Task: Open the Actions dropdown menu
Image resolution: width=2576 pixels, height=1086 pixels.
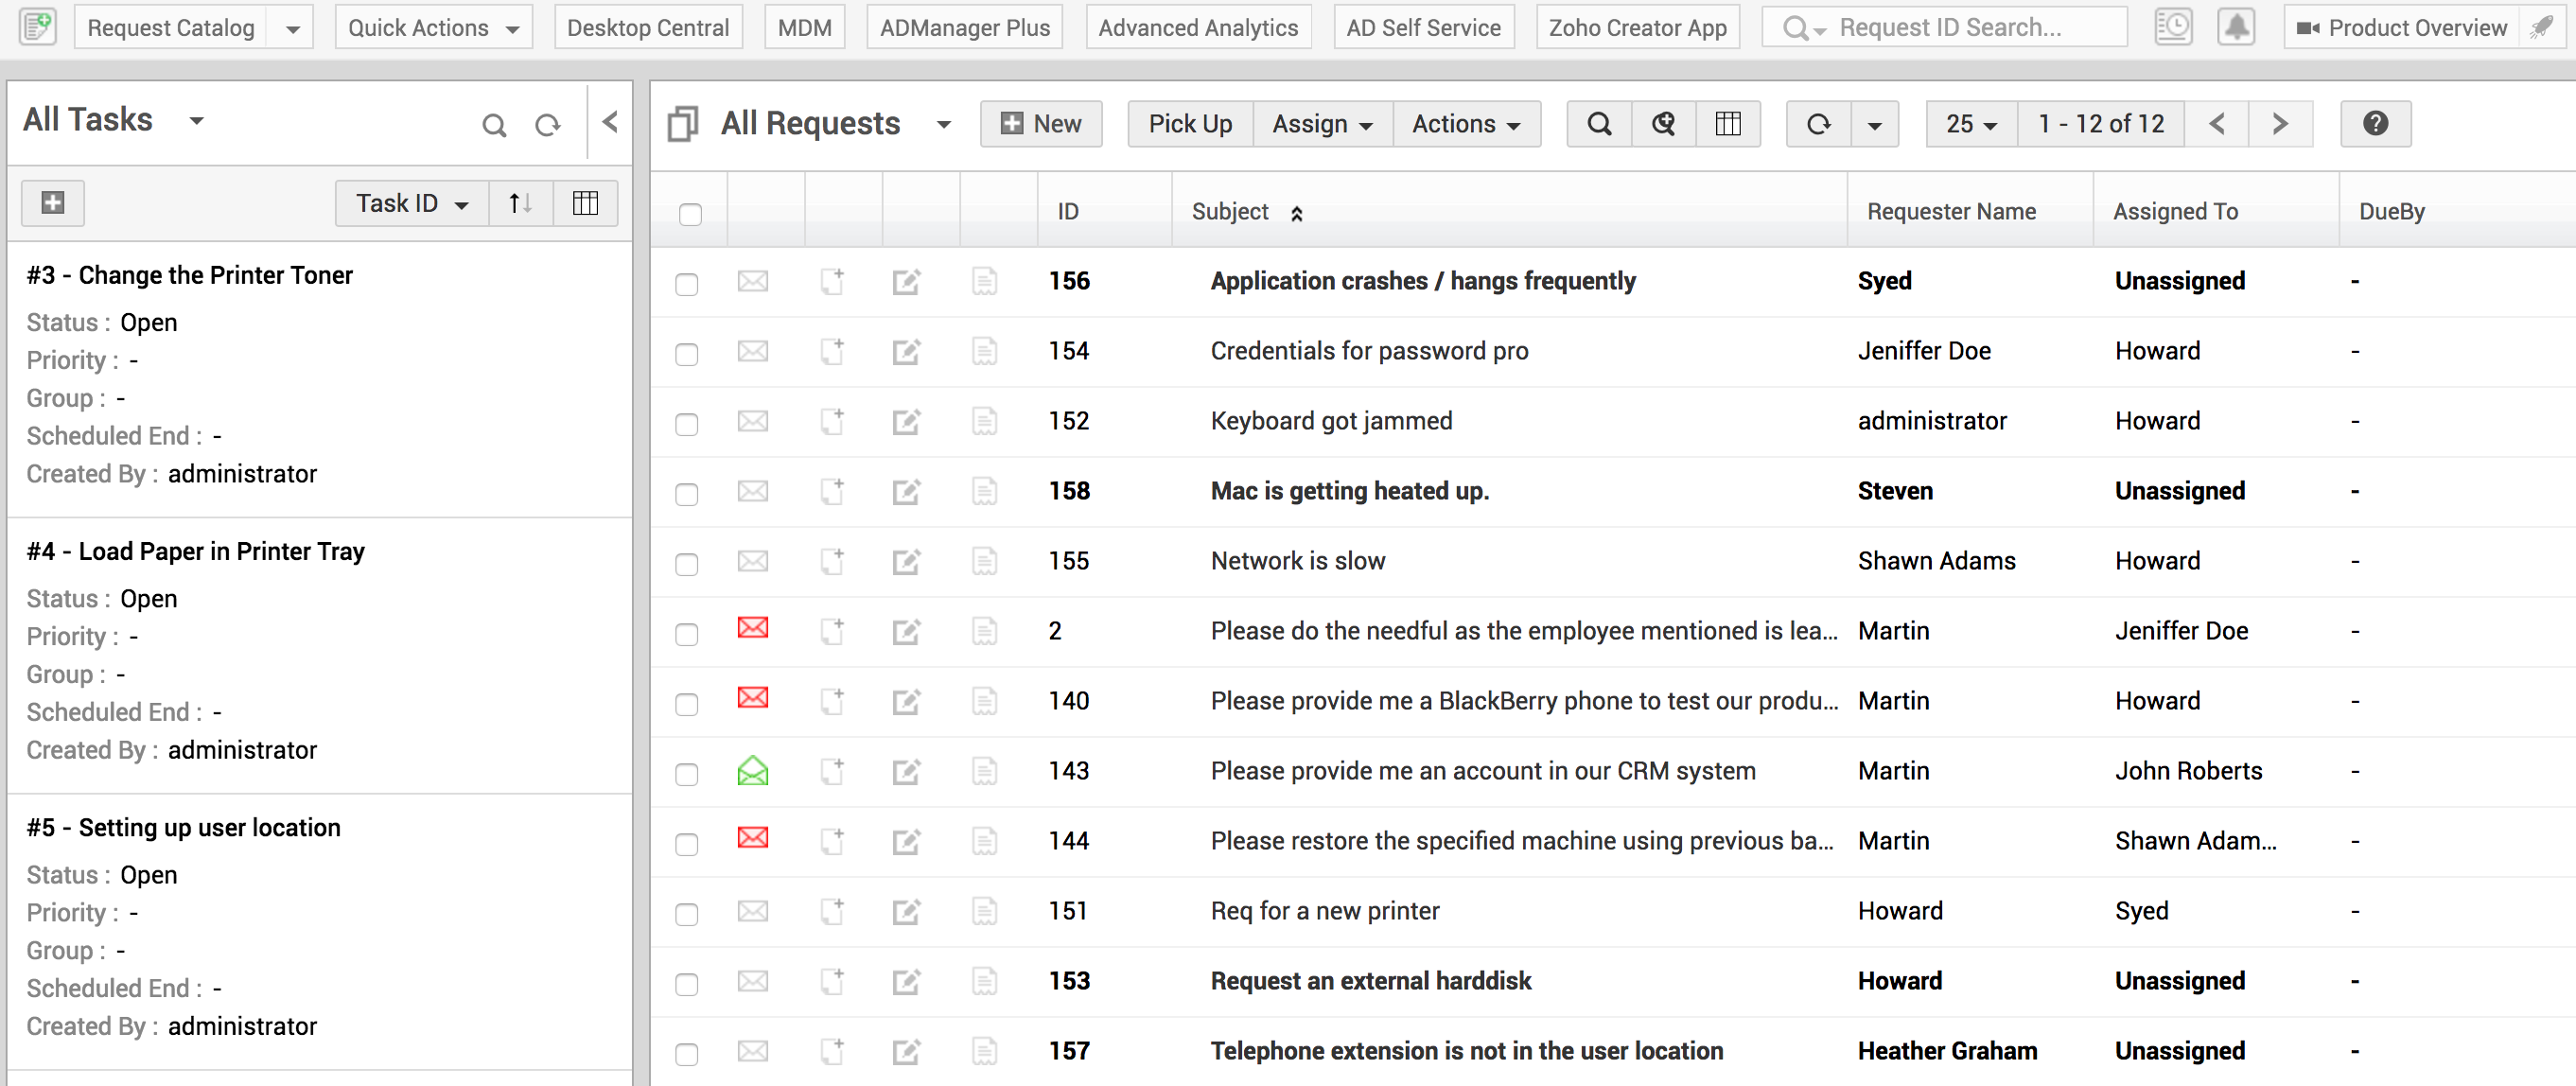Action: [1465, 124]
